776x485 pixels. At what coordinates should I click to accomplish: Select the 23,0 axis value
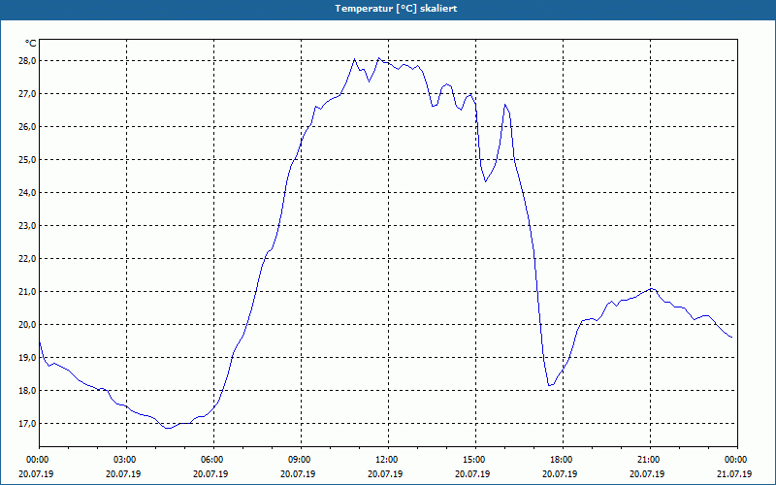pos(27,226)
